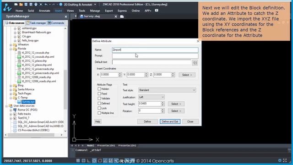Click Select button for Insert Coordinates
293x165 pixels.
pyautogui.click(x=187, y=75)
